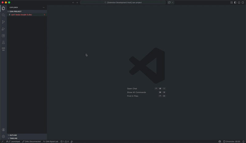This screenshot has height=143, width=246.
Task: Open the Customize Layout icon
Action: (x=232, y=2)
